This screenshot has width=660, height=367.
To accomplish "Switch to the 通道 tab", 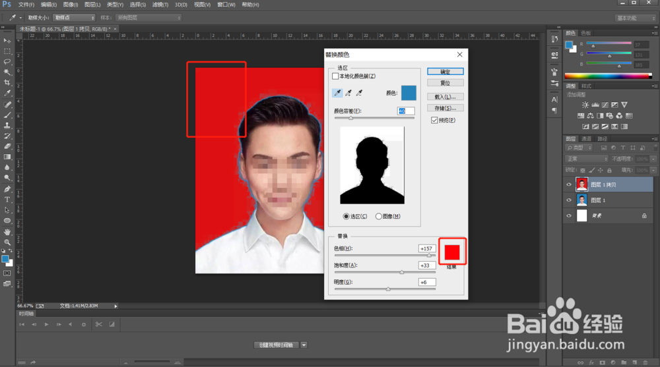I will click(586, 139).
